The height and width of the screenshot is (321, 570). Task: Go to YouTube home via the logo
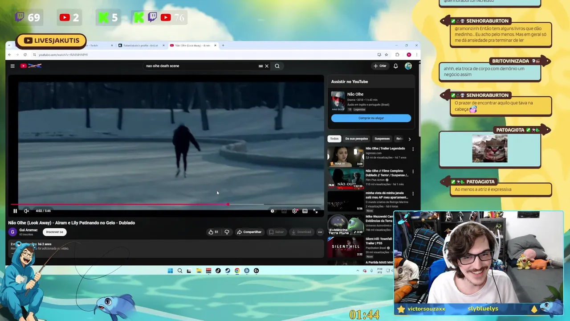tap(31, 66)
